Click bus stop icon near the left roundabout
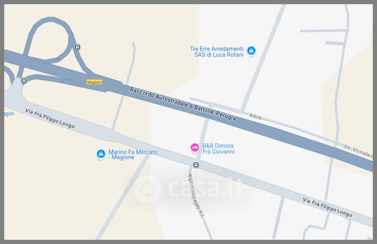Viewport: 377px width, 244px height. (x=24, y=80)
